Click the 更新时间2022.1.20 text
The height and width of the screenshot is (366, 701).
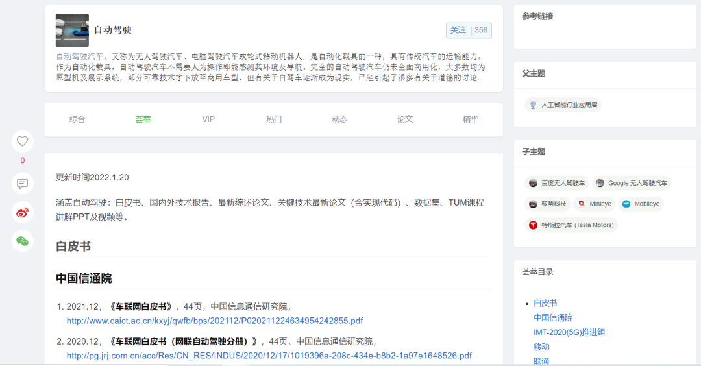click(x=92, y=177)
